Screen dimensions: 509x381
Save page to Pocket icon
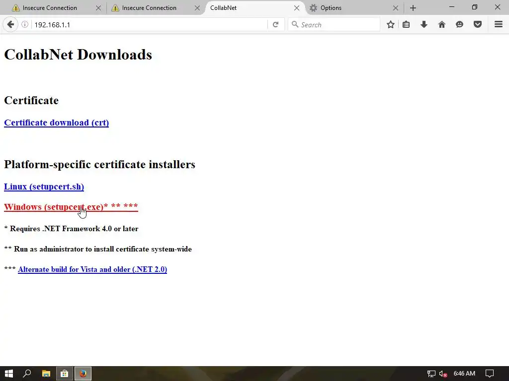478,24
